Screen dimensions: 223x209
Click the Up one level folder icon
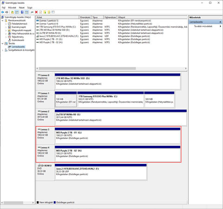coord(13,12)
